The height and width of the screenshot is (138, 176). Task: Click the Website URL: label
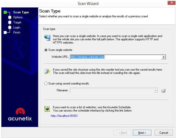coord(60,57)
